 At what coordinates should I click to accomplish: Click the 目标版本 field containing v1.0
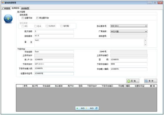[x=54, y=36]
